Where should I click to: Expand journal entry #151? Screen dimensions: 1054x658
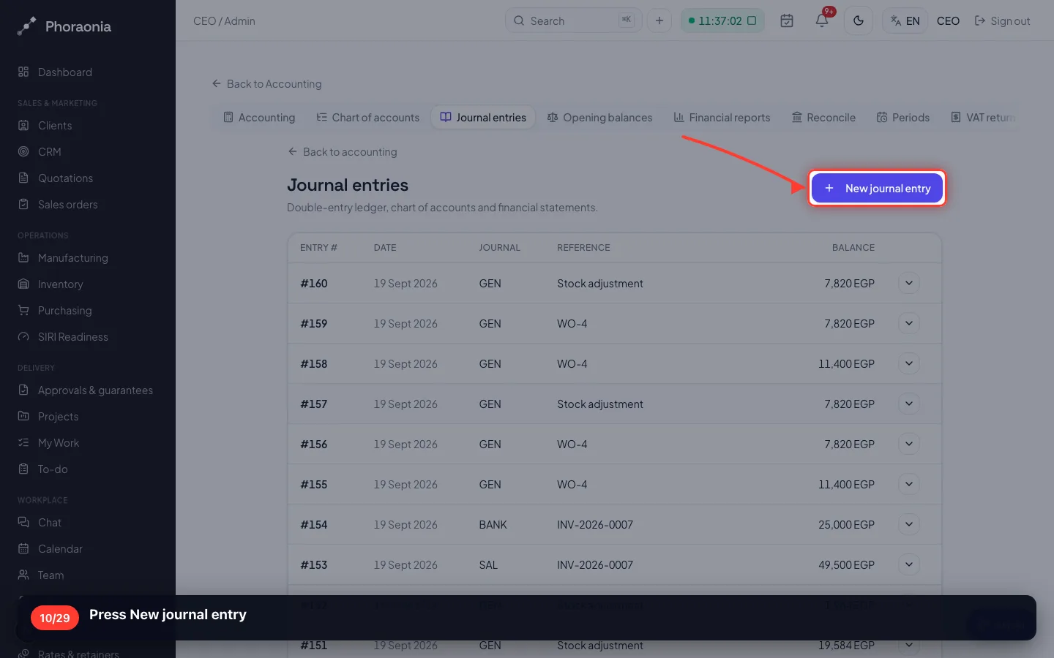[909, 645]
